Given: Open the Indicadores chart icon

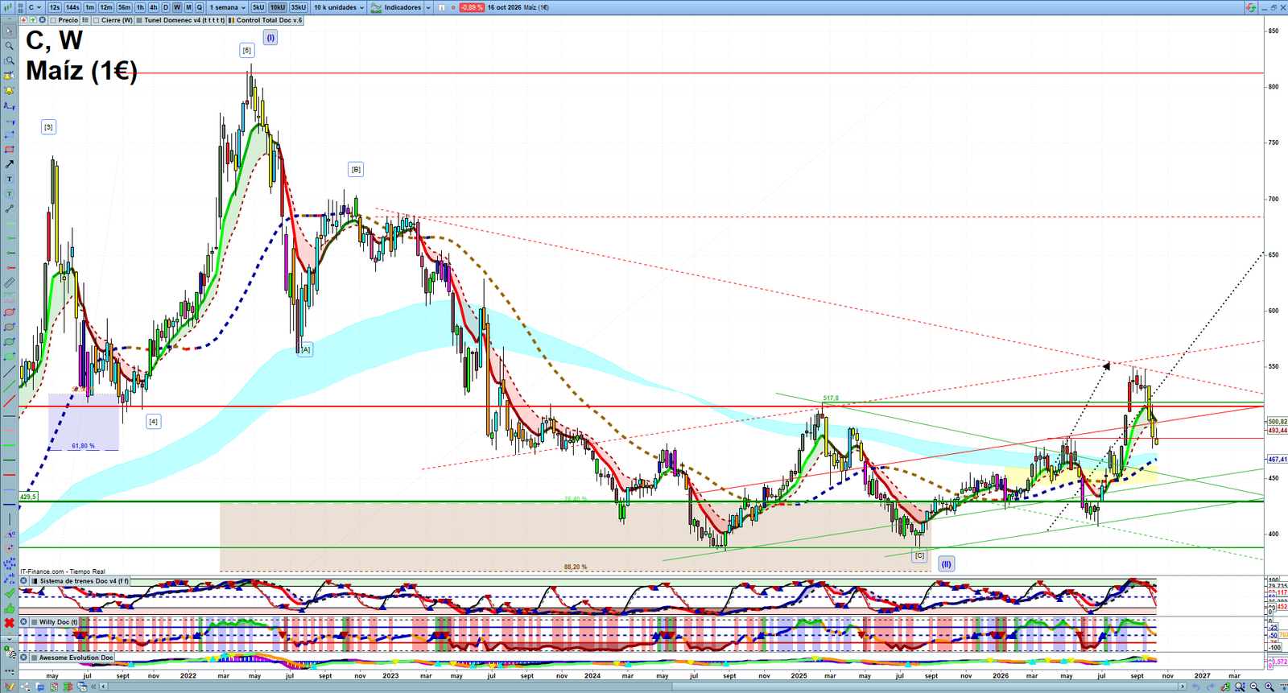Looking at the screenshot, I should point(376,7).
